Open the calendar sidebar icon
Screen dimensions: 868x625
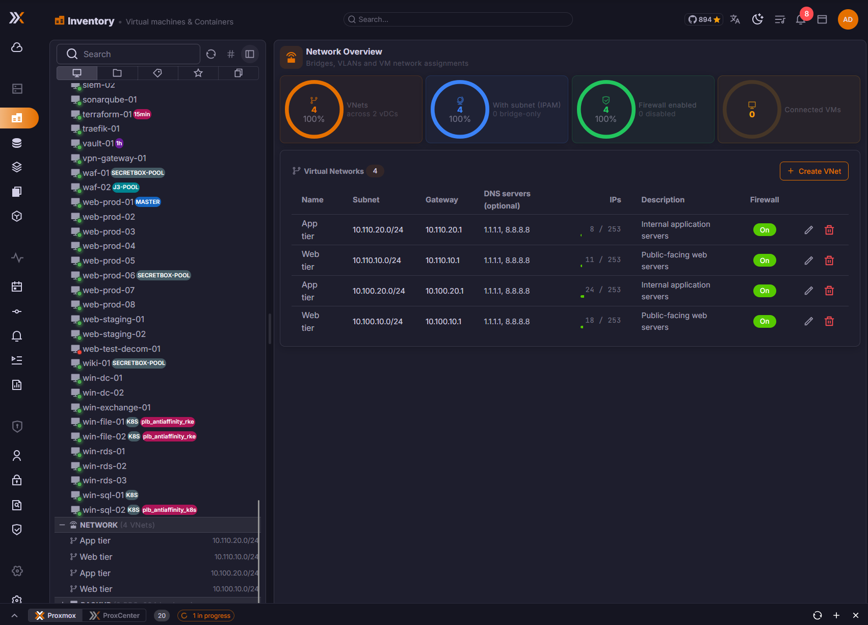coord(17,287)
